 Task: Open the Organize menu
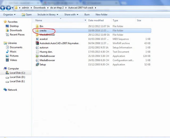click(x=9, y=15)
